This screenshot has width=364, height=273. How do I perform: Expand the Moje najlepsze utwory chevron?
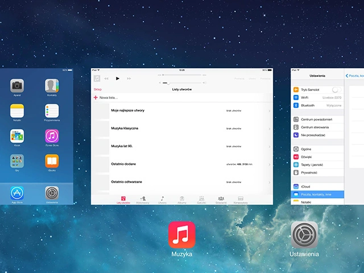click(269, 111)
